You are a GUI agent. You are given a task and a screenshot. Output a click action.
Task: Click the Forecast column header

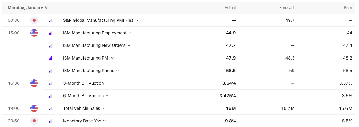click(287, 8)
